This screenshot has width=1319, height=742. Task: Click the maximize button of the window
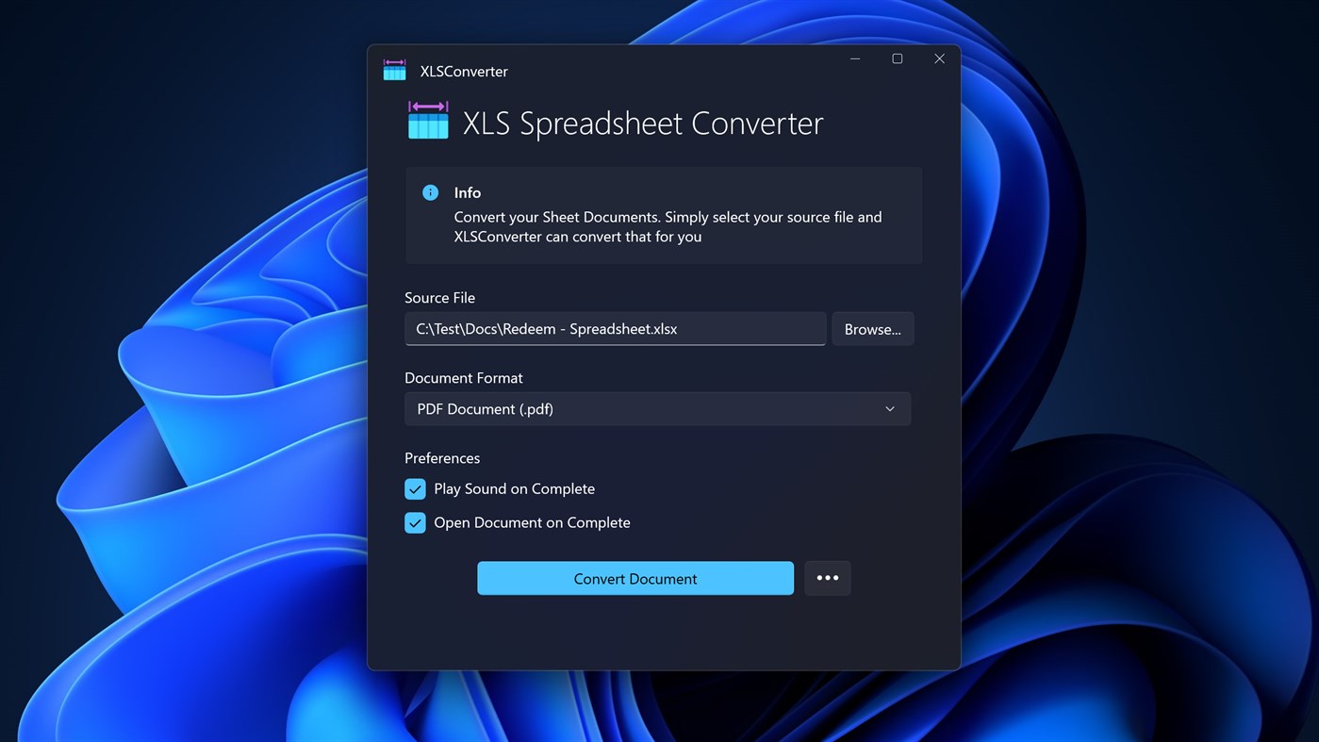pos(897,58)
